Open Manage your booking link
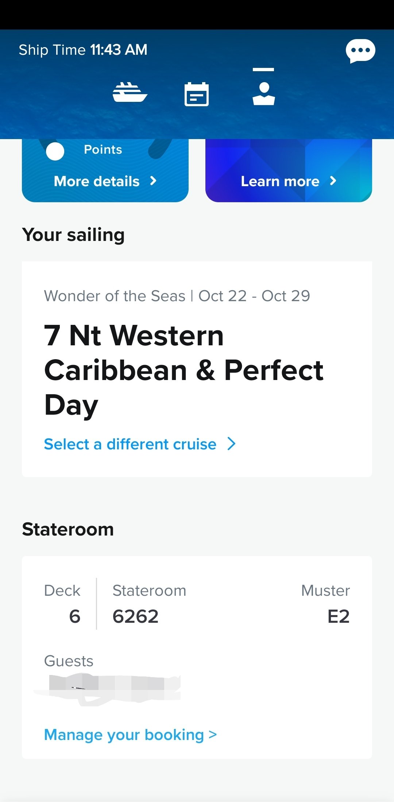The image size is (394, 802). pos(131,734)
